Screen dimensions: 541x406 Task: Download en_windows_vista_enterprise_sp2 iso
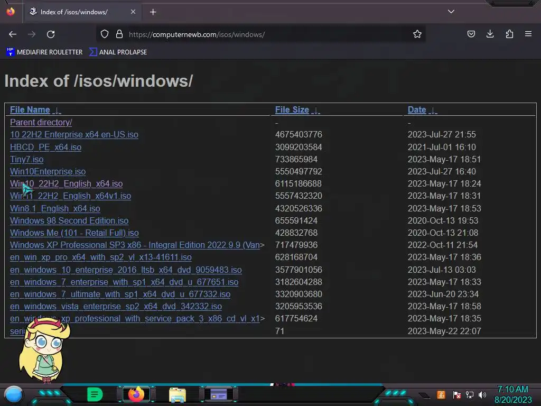116,306
